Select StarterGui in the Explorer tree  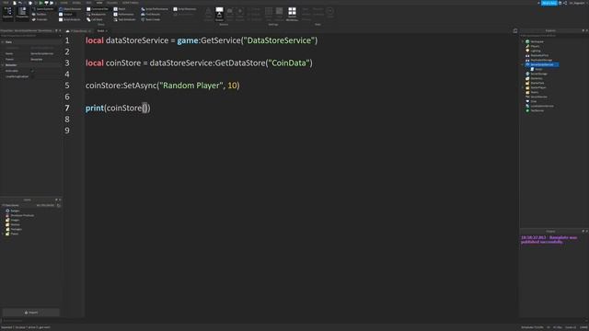(x=534, y=78)
